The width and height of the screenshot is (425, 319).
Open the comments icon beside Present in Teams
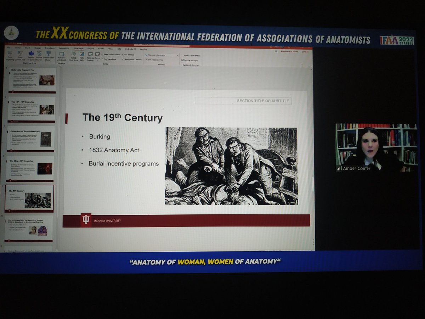point(276,51)
